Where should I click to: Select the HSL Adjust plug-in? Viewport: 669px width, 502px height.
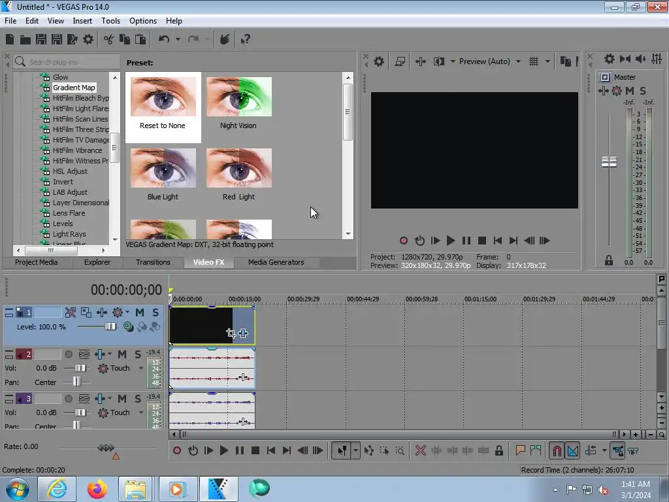[x=70, y=171]
